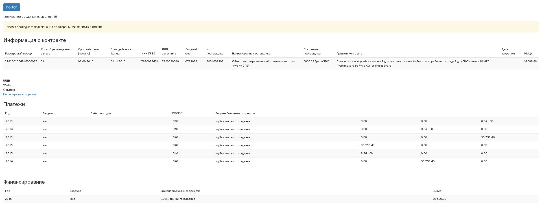This screenshot has width=542, height=215.
Task: Click the Наименование поставщика column header
Action: click(x=251, y=53)
